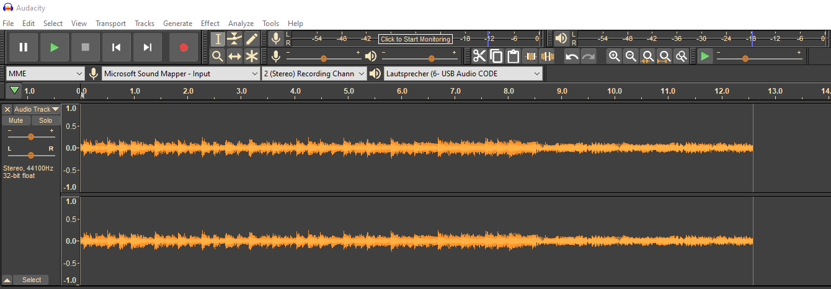Click the Undo arrow icon
The image size is (831, 289).
572,56
